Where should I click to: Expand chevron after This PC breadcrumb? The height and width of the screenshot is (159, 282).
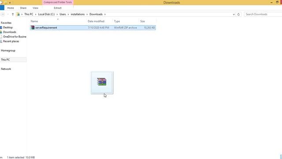tap(36, 14)
